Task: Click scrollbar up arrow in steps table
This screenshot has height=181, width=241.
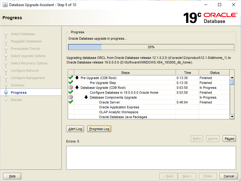Action: tap(232, 78)
